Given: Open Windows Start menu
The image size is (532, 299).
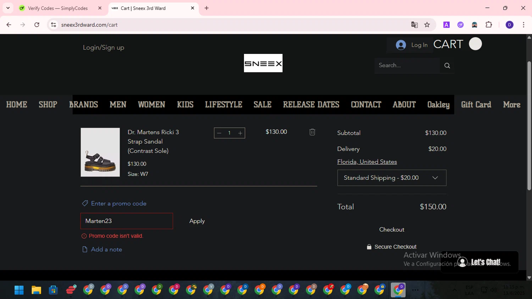Looking at the screenshot, I should [x=19, y=290].
